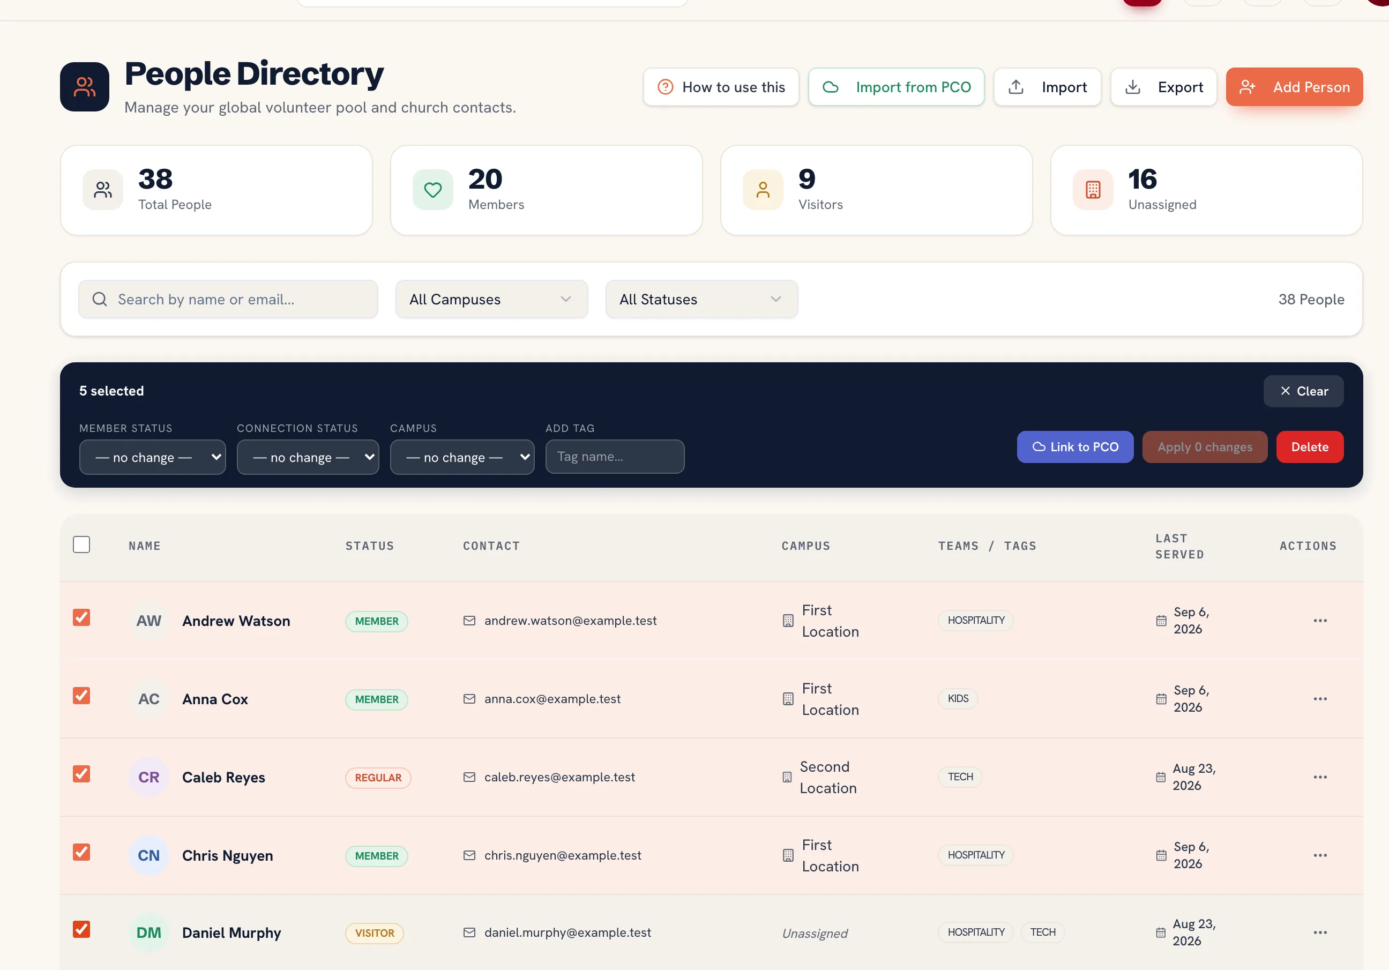Focus the search by name or email field
This screenshot has width=1389, height=970.
tap(228, 299)
